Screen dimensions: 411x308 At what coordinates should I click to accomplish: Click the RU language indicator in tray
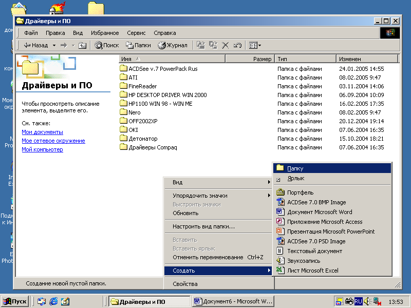click(358, 301)
